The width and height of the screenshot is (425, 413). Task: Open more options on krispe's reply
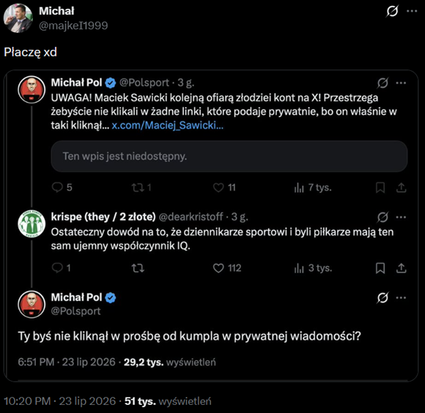tap(401, 217)
